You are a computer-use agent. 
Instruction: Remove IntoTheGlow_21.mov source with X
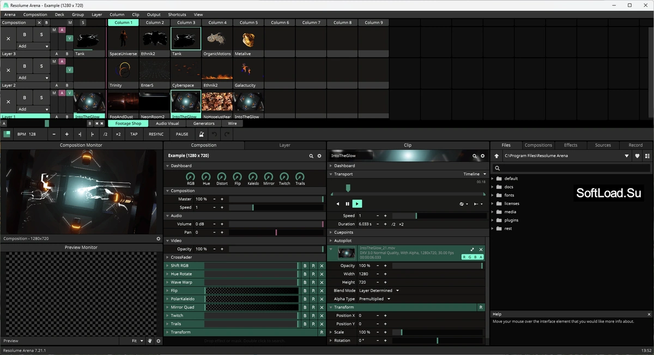click(x=481, y=250)
